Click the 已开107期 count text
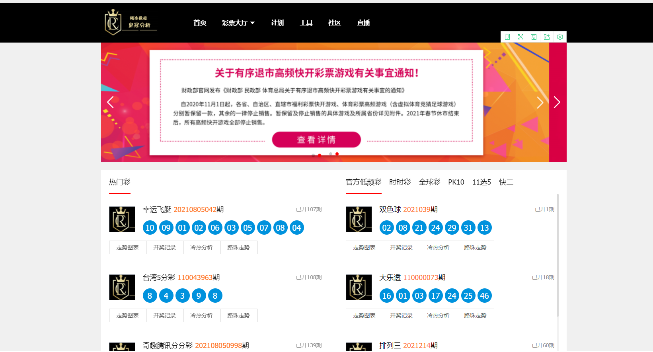This screenshot has width=653, height=352. coord(309,209)
